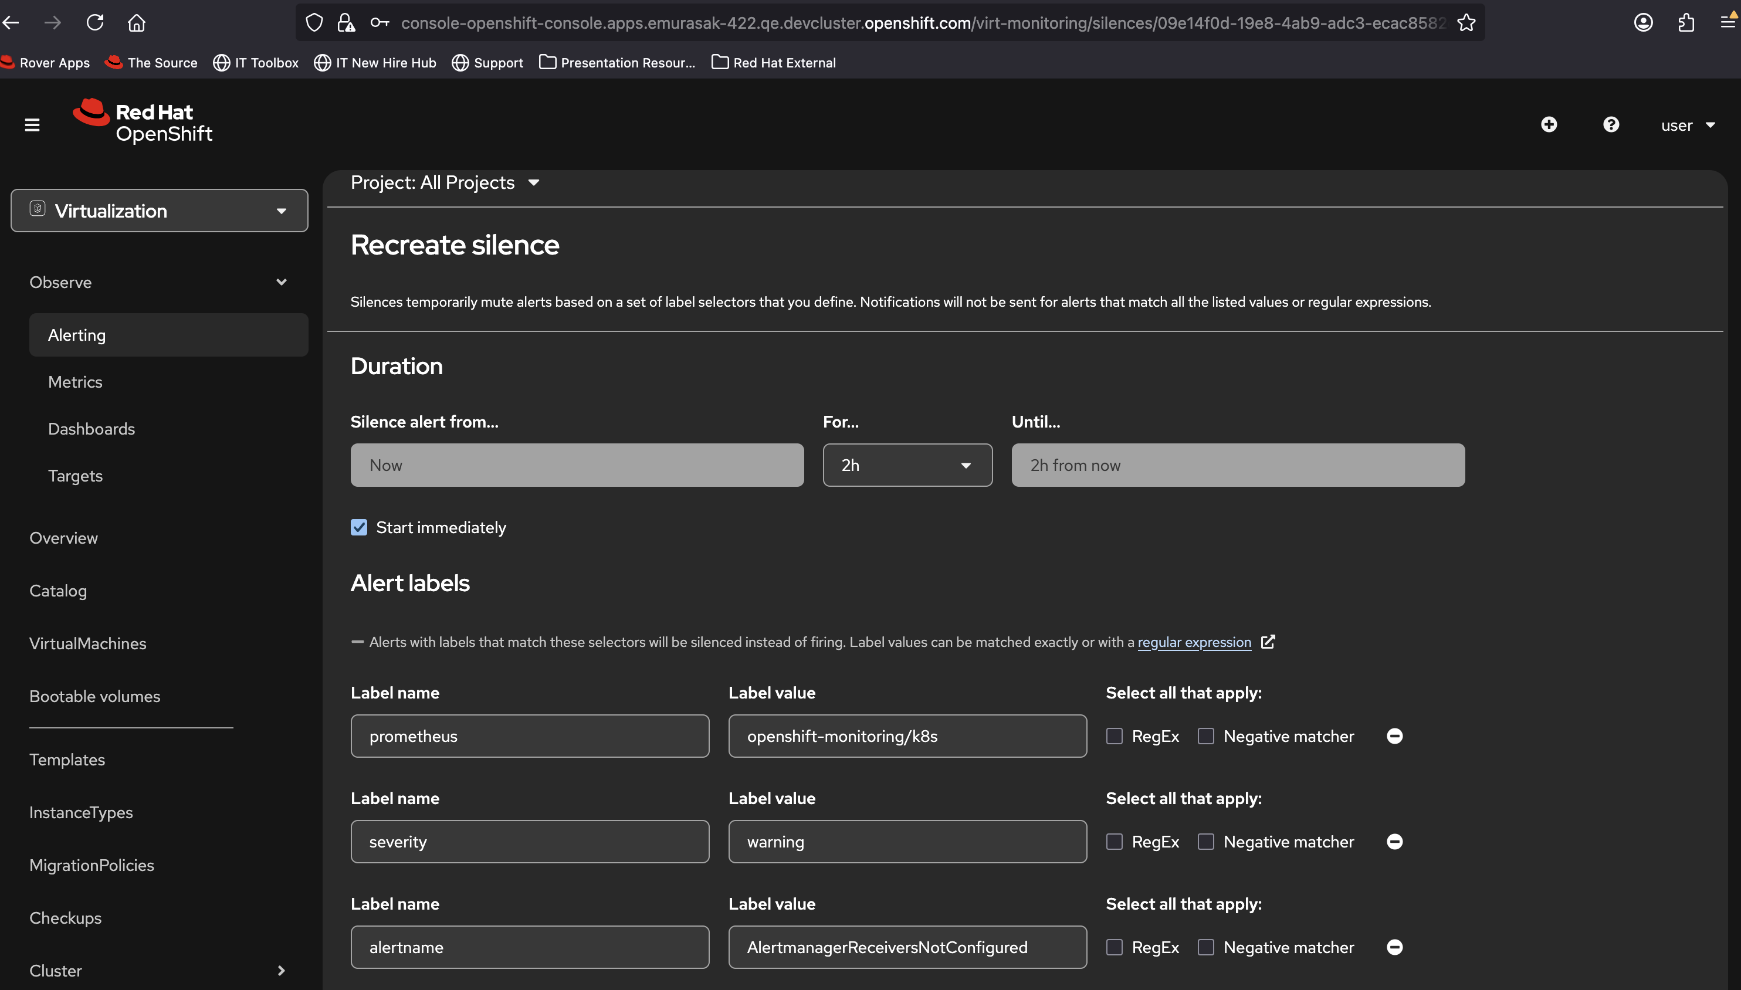
Task: Uncheck Start immediately checkbox
Action: (x=359, y=528)
